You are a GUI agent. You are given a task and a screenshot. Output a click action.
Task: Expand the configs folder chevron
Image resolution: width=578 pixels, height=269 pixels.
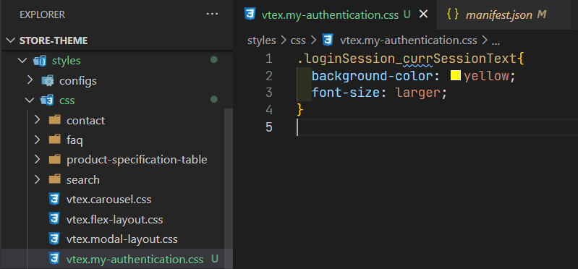(30, 80)
